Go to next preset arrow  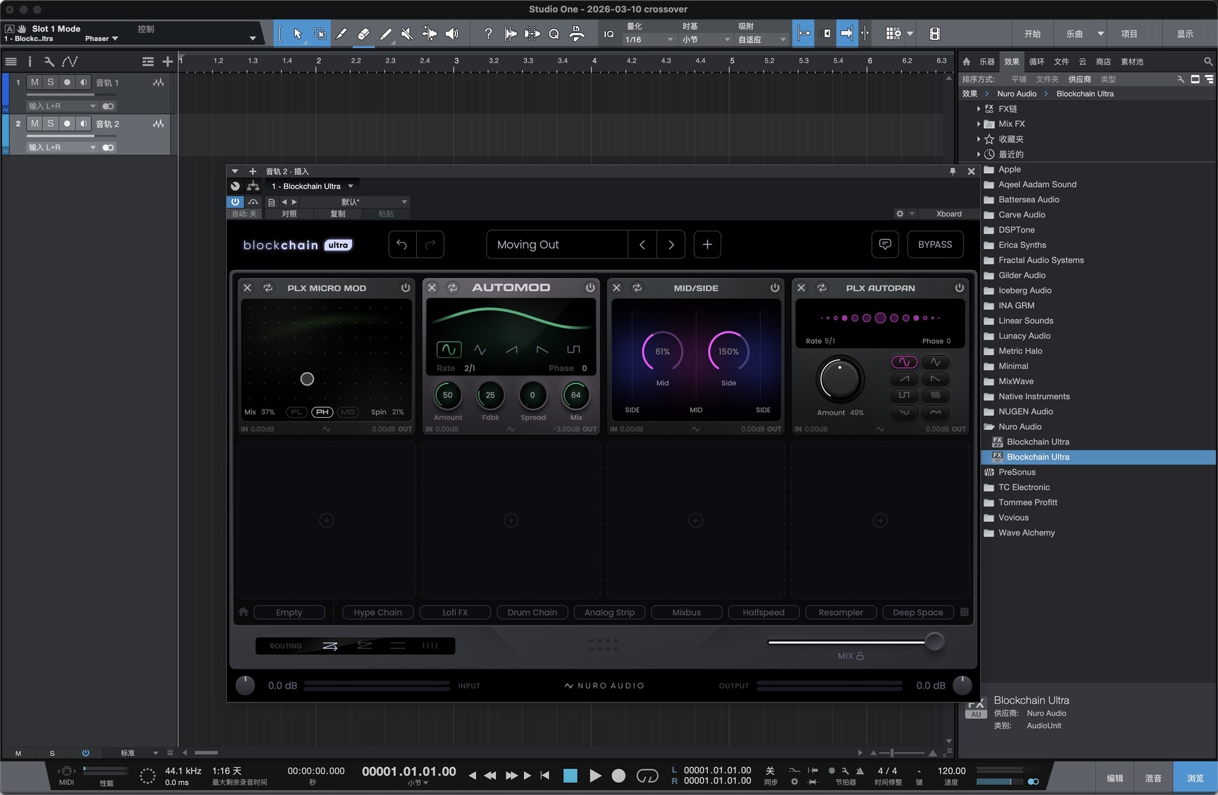[671, 245]
